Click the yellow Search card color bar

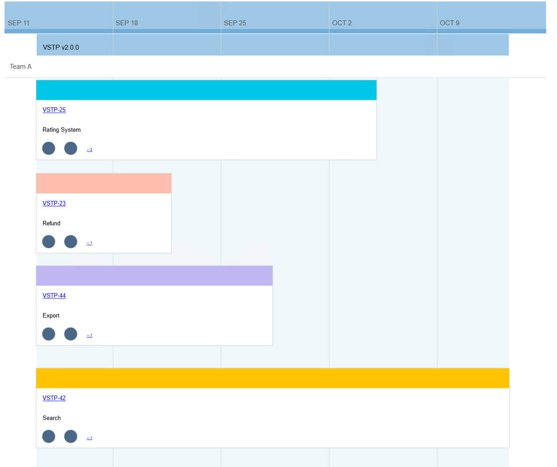[x=272, y=378]
